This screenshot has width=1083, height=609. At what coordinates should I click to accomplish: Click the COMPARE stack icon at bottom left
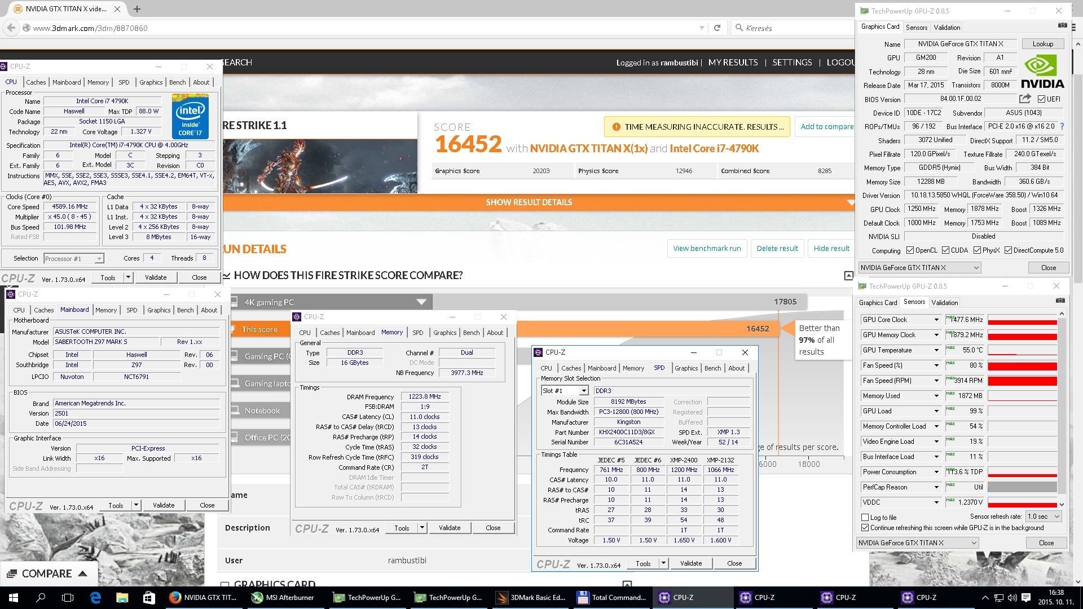tap(11, 573)
